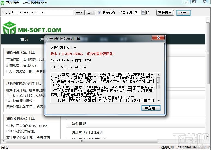Click the 版本 1.0.3809.25909 text
211x150 pixels.
pyautogui.click(x=67, y=54)
